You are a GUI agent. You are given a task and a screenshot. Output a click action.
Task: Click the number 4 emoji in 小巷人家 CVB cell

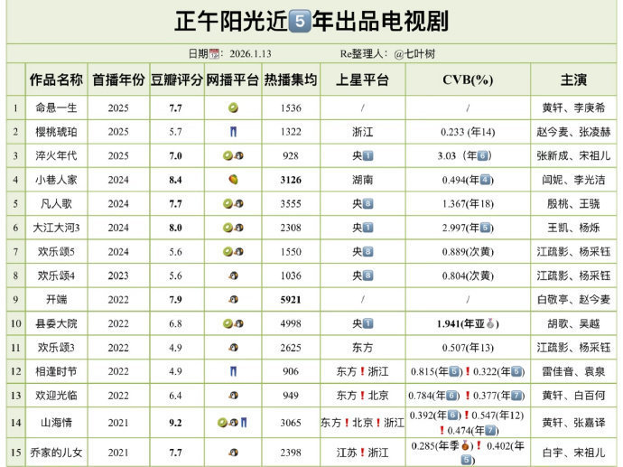tap(485, 180)
